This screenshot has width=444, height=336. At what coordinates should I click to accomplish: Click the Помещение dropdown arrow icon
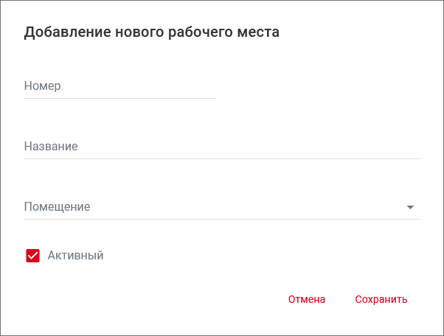(x=411, y=208)
